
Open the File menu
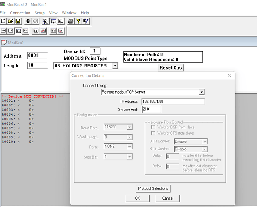(x=2, y=13)
